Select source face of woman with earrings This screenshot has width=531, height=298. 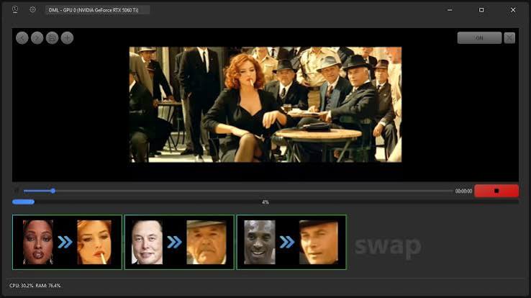(38, 242)
